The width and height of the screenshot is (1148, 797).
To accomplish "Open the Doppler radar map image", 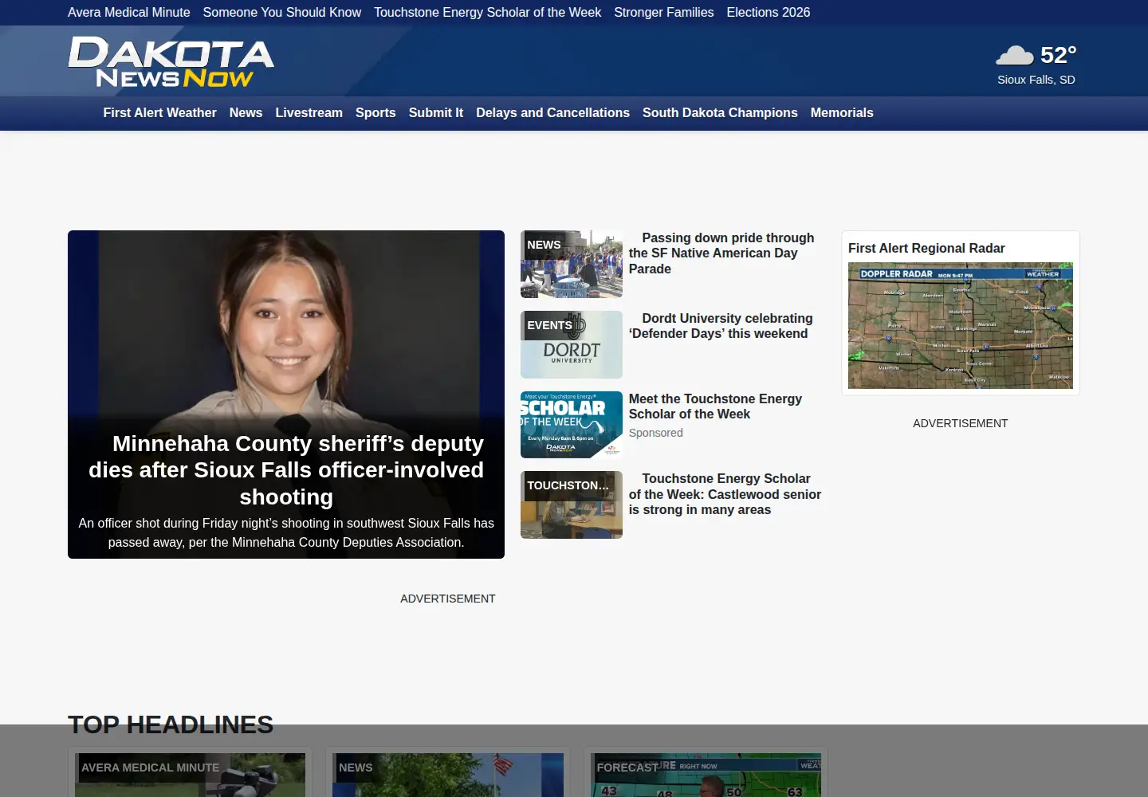I will (x=961, y=325).
